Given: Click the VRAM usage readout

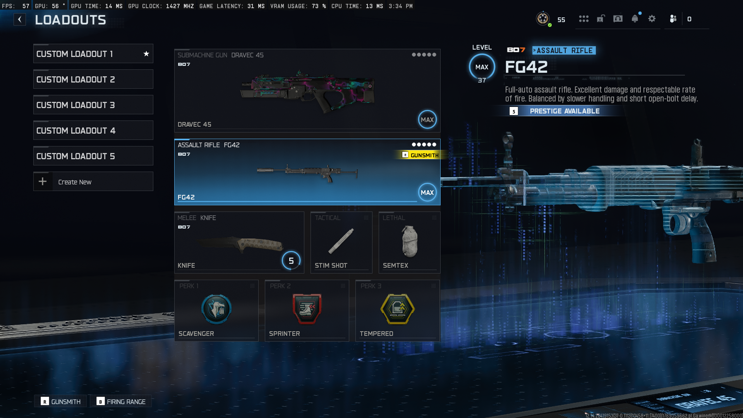Looking at the screenshot, I should 298,6.
